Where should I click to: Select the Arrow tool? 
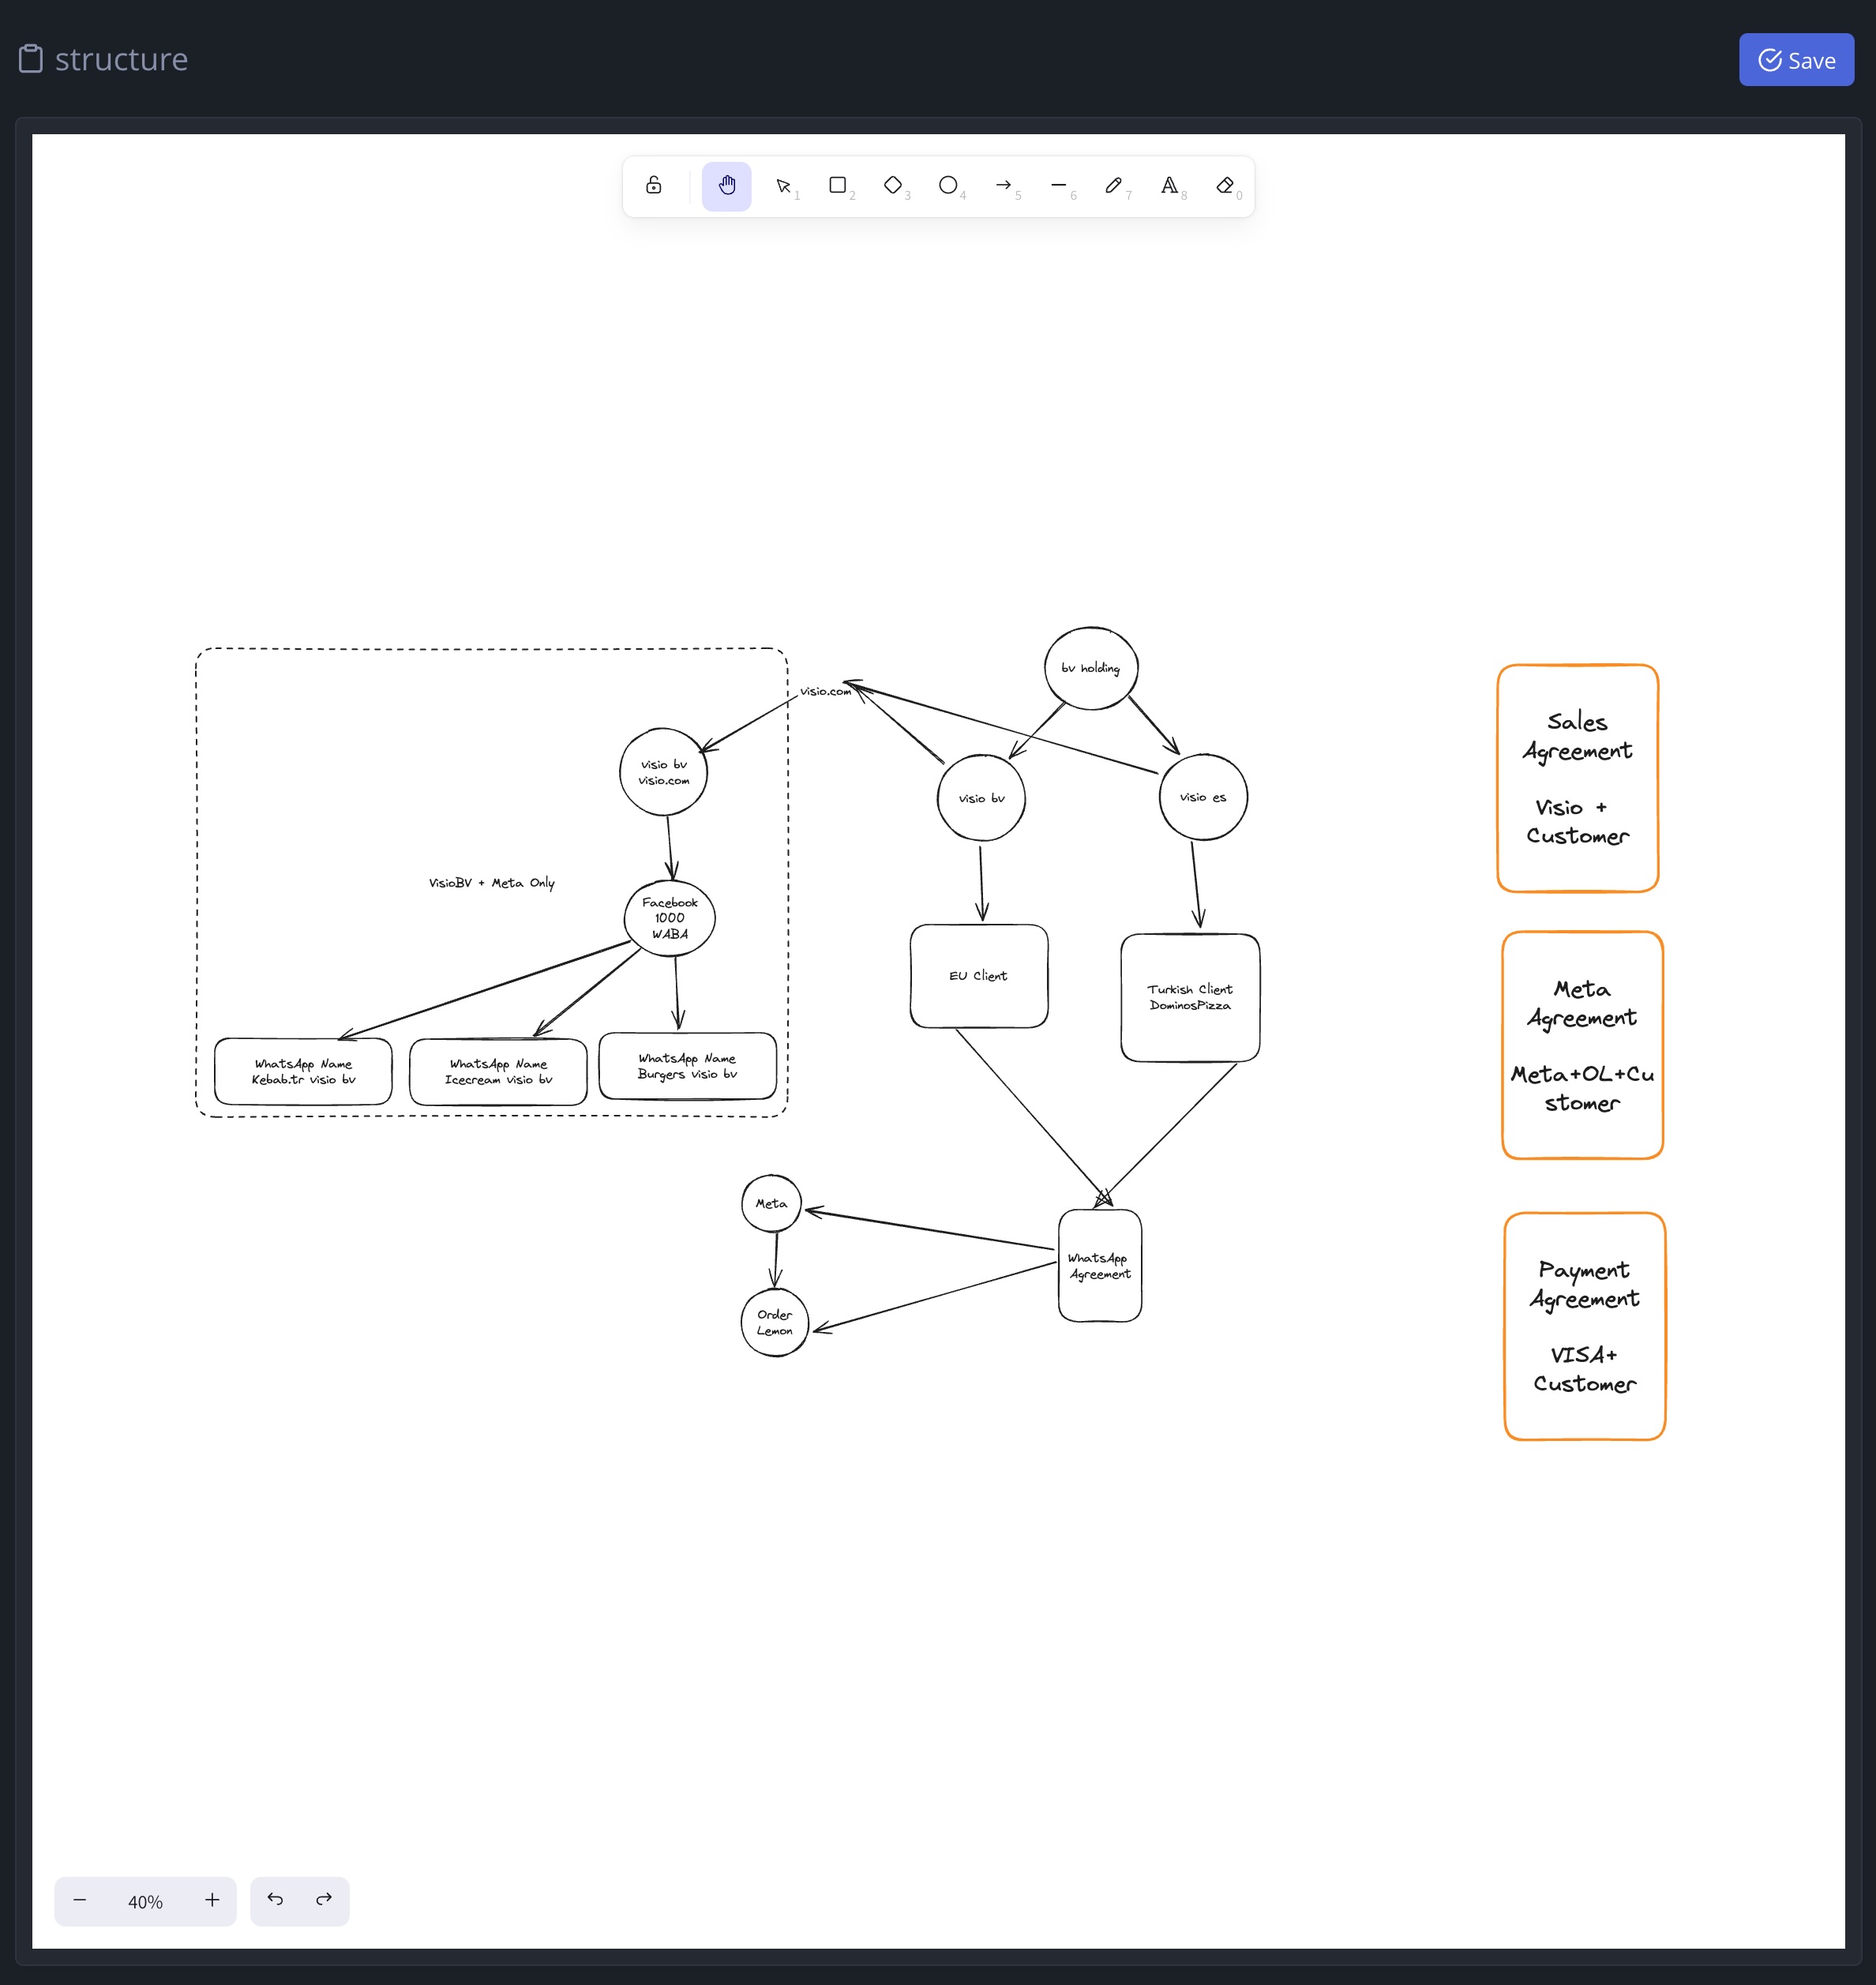click(x=1004, y=186)
